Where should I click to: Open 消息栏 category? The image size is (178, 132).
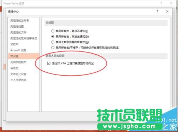14,68
